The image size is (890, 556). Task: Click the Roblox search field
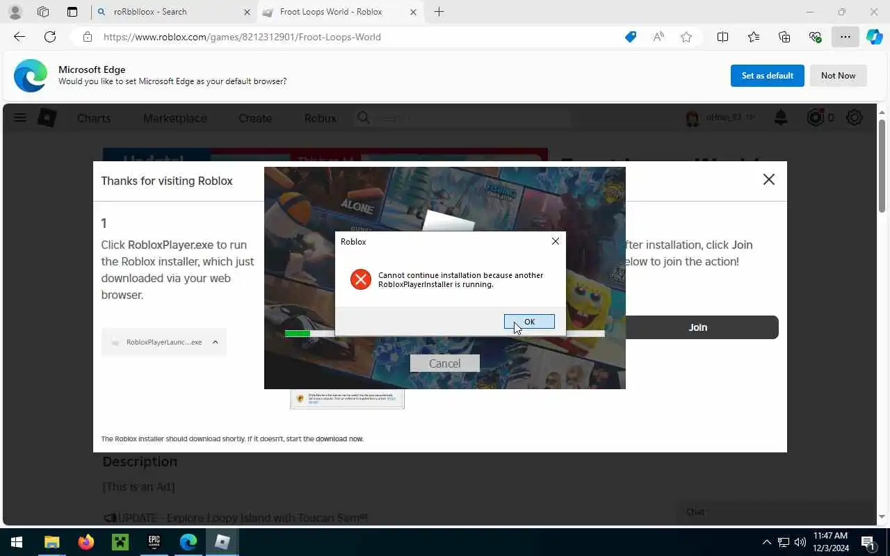[462, 118]
